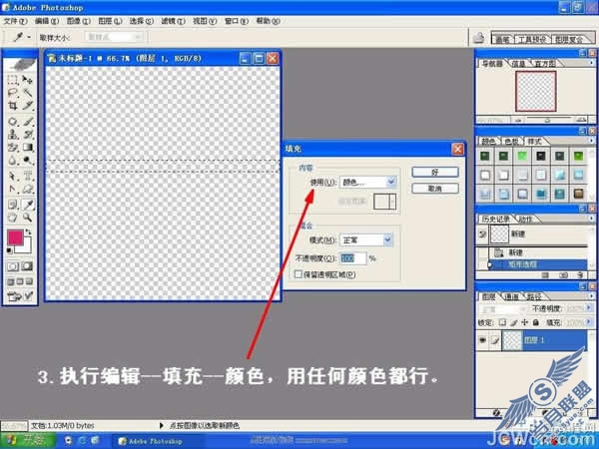The image size is (599, 449).
Task: Toggle lock image pixels brush icon
Action: coord(514,322)
